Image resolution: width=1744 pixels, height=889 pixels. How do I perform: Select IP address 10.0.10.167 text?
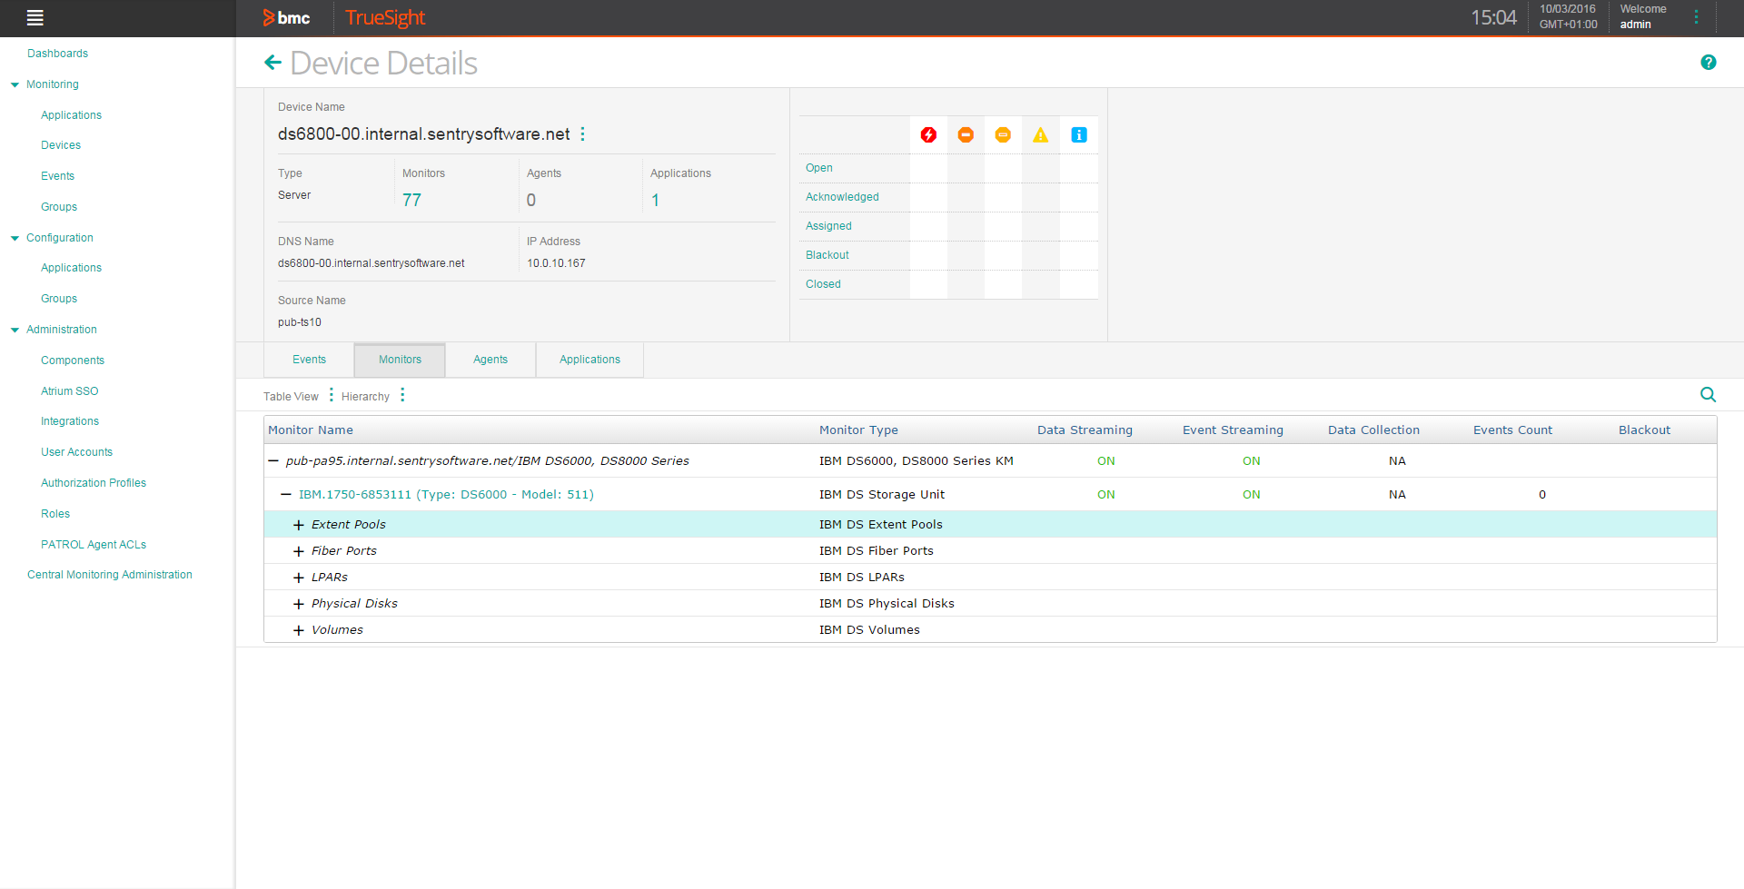[x=556, y=263]
